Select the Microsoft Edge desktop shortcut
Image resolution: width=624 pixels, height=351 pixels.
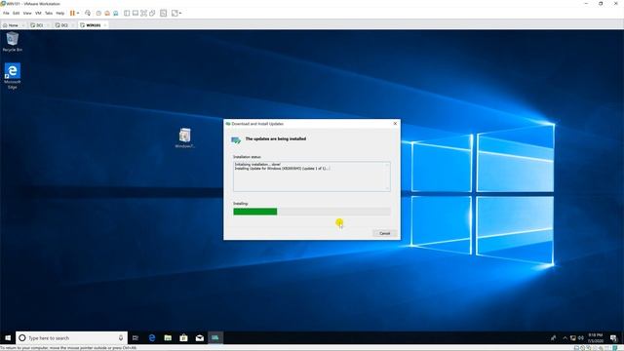(x=13, y=76)
